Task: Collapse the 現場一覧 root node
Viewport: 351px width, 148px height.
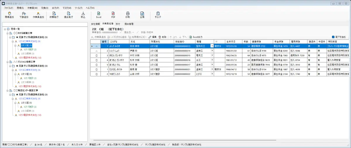Action: coord(4,29)
